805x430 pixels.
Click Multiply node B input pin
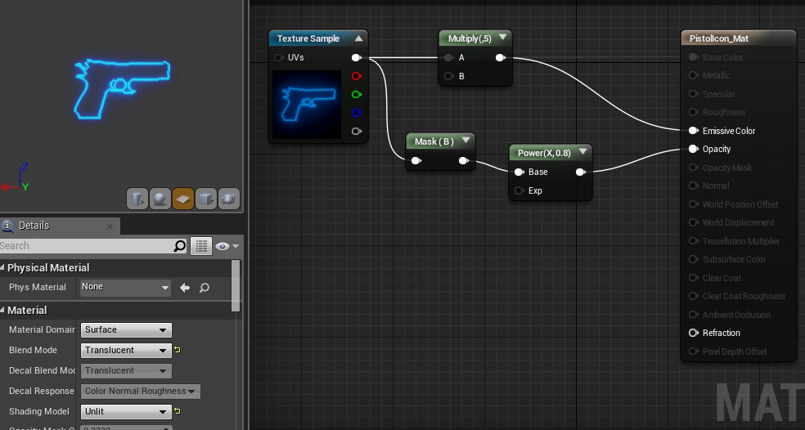[448, 76]
